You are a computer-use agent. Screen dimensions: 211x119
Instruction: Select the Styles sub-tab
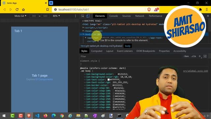point(84,51)
